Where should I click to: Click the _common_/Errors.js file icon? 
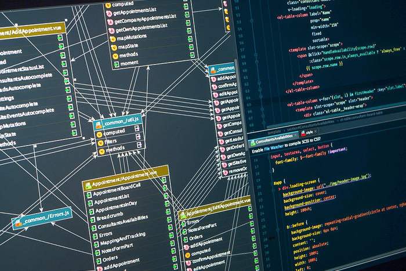coord(19,223)
